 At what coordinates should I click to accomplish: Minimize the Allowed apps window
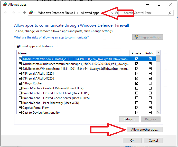[147, 5]
